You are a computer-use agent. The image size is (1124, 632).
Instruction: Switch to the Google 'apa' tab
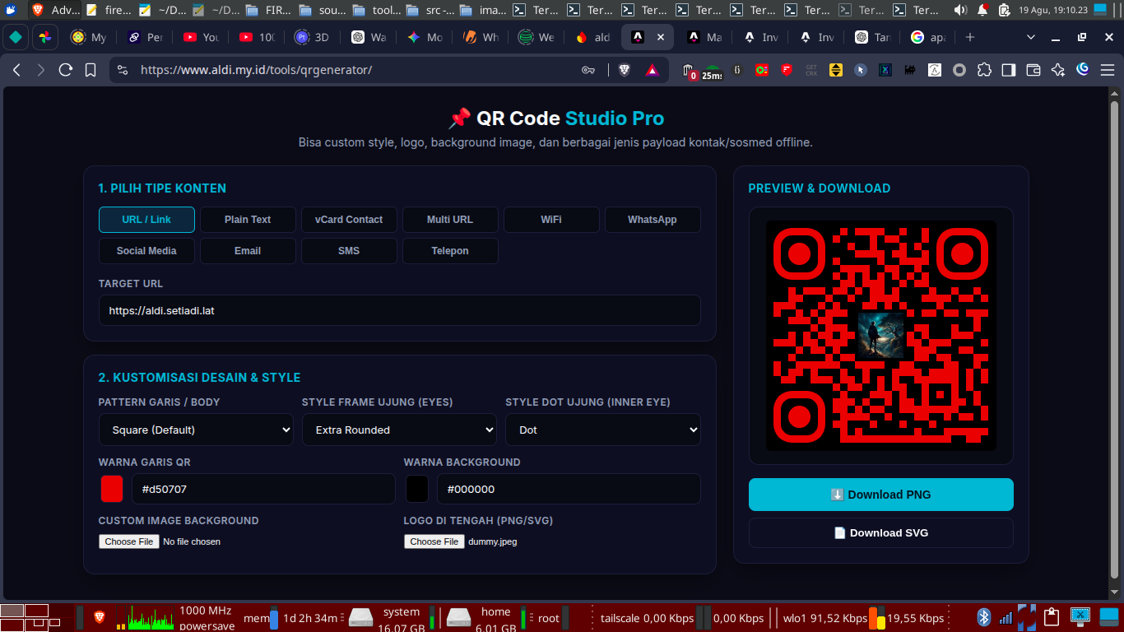point(929,37)
